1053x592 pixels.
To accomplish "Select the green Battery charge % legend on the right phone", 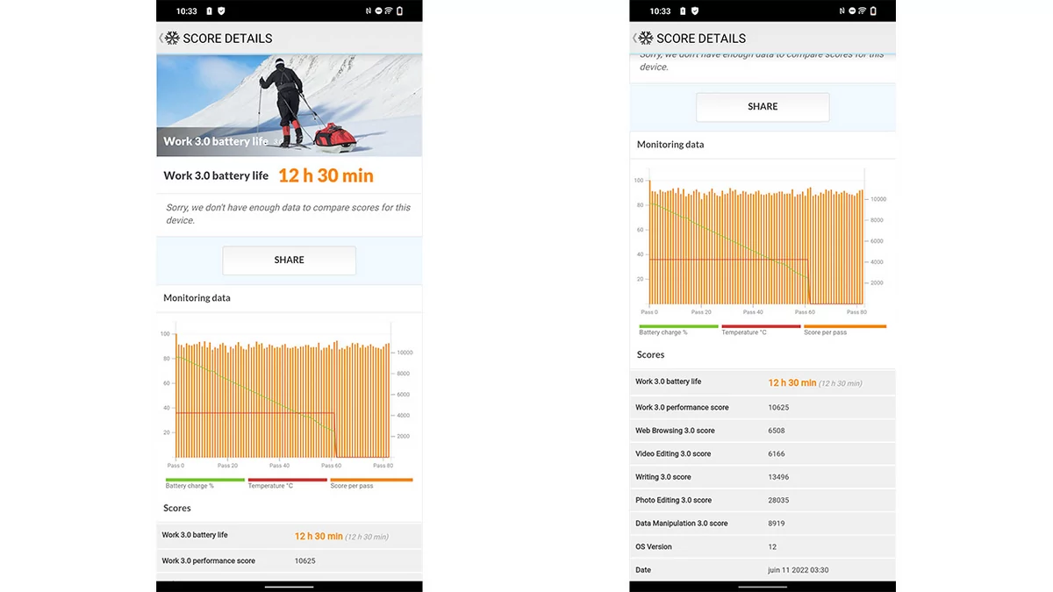I will point(678,330).
